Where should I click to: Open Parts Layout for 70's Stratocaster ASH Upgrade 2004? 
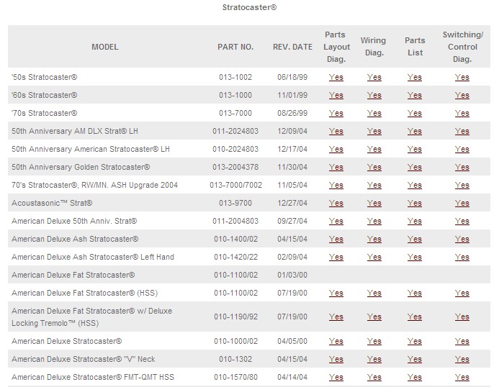point(336,185)
